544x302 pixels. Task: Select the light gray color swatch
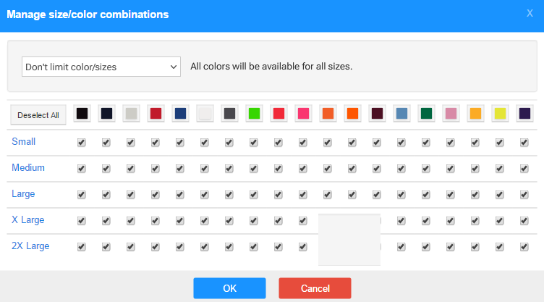click(x=131, y=113)
